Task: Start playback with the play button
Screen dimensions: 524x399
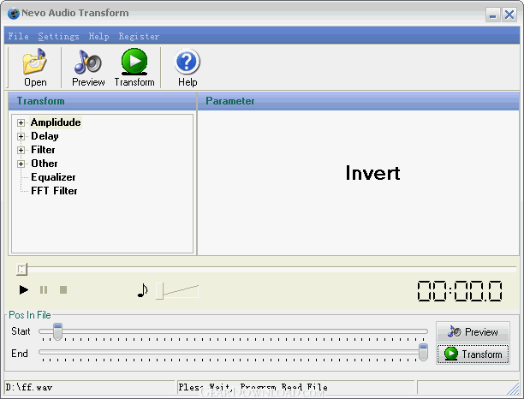Action: pos(23,289)
